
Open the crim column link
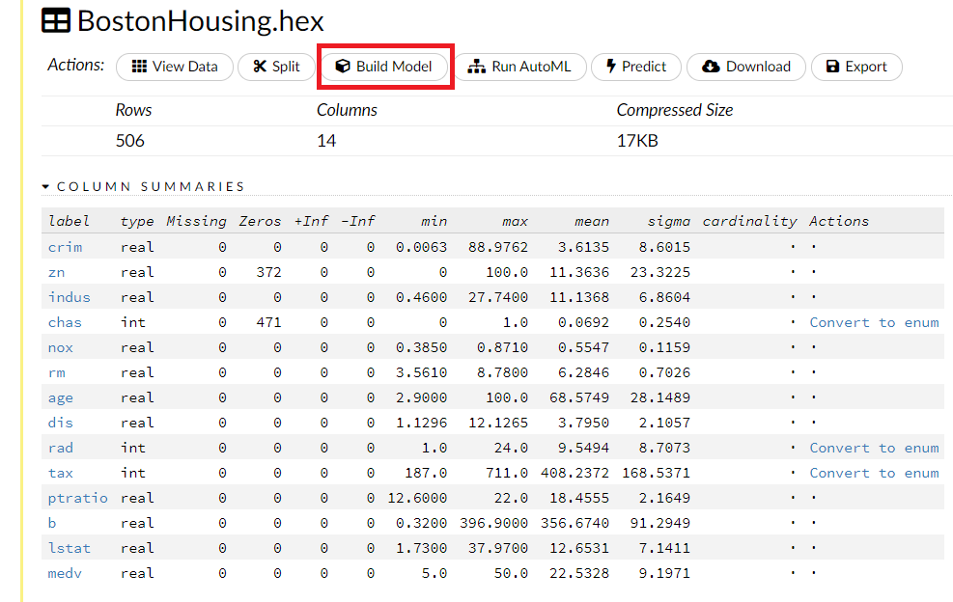click(65, 247)
